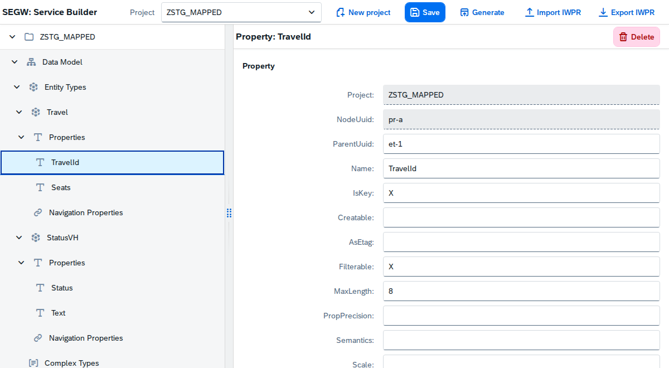Click the IsKey input field
This screenshot has height=368, width=669.
pos(521,193)
